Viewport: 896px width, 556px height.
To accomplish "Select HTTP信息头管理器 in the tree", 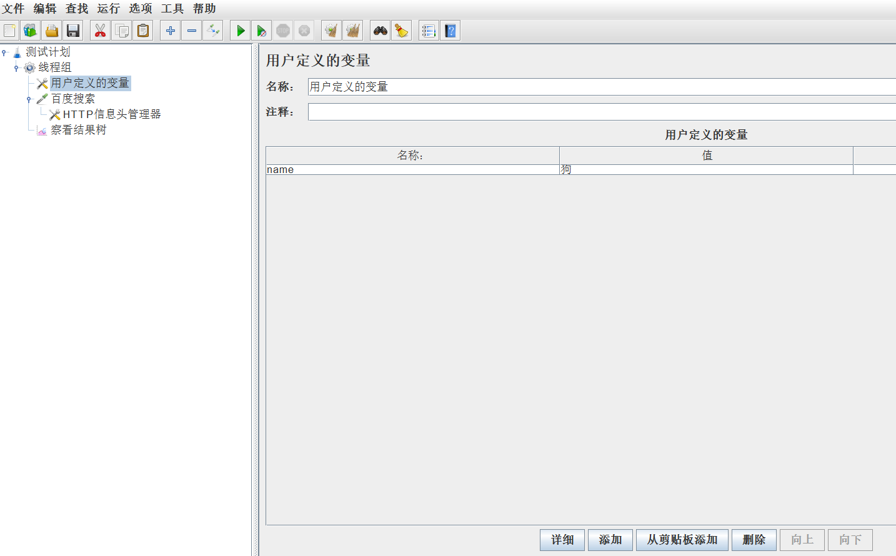I will 112,114.
